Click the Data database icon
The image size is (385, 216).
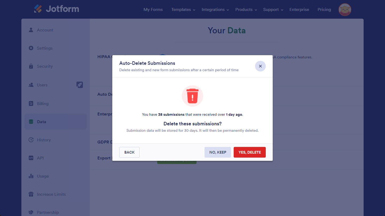[x=31, y=122]
